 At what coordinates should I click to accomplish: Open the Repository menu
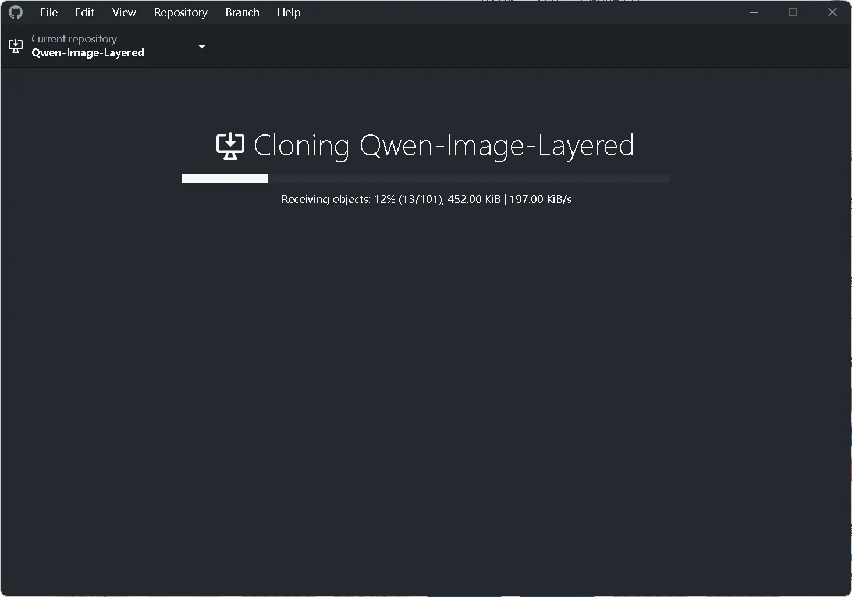[180, 12]
